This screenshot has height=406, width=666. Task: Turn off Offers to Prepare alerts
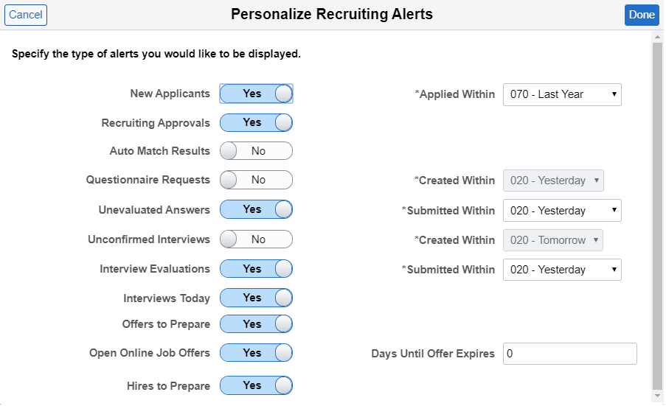tap(256, 324)
